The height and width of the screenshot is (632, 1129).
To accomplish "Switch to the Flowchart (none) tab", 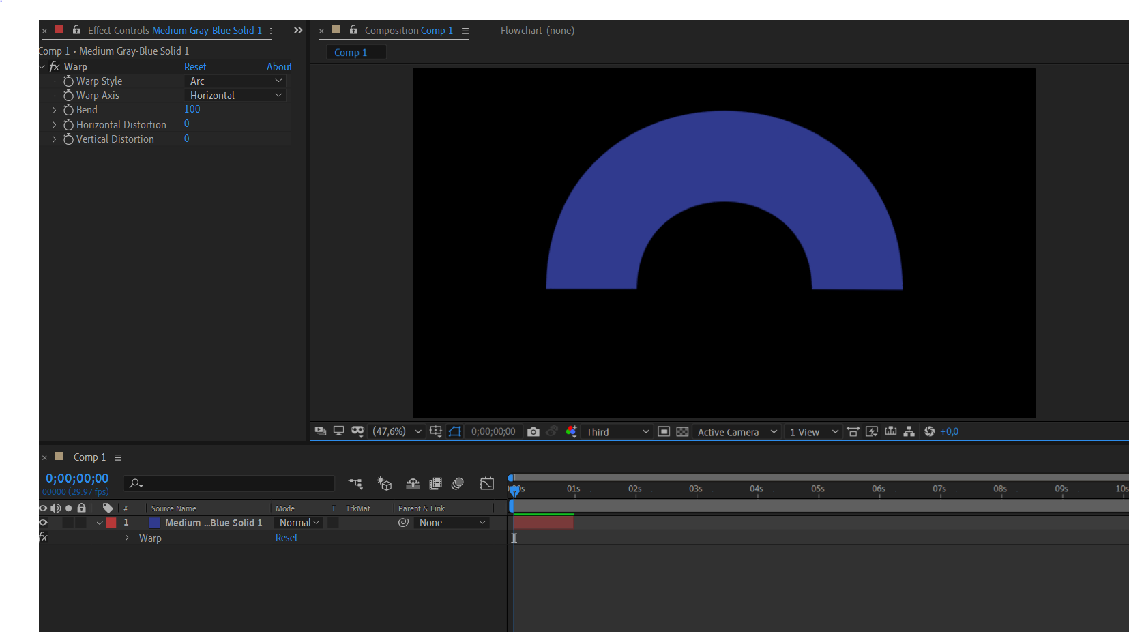I will (x=537, y=31).
